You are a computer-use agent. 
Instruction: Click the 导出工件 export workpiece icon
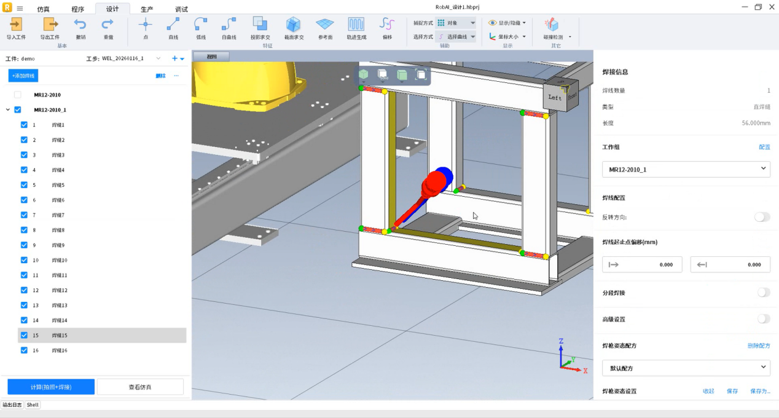pyautogui.click(x=50, y=25)
